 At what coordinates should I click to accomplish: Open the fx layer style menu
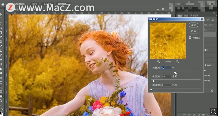(190, 115)
